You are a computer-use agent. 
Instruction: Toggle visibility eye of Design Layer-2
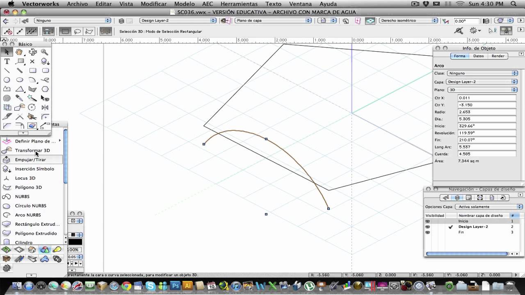[428, 227]
